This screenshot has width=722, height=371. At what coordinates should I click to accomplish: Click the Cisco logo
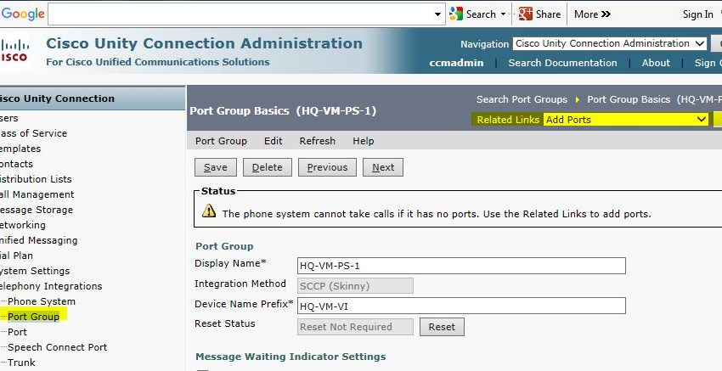click(14, 50)
